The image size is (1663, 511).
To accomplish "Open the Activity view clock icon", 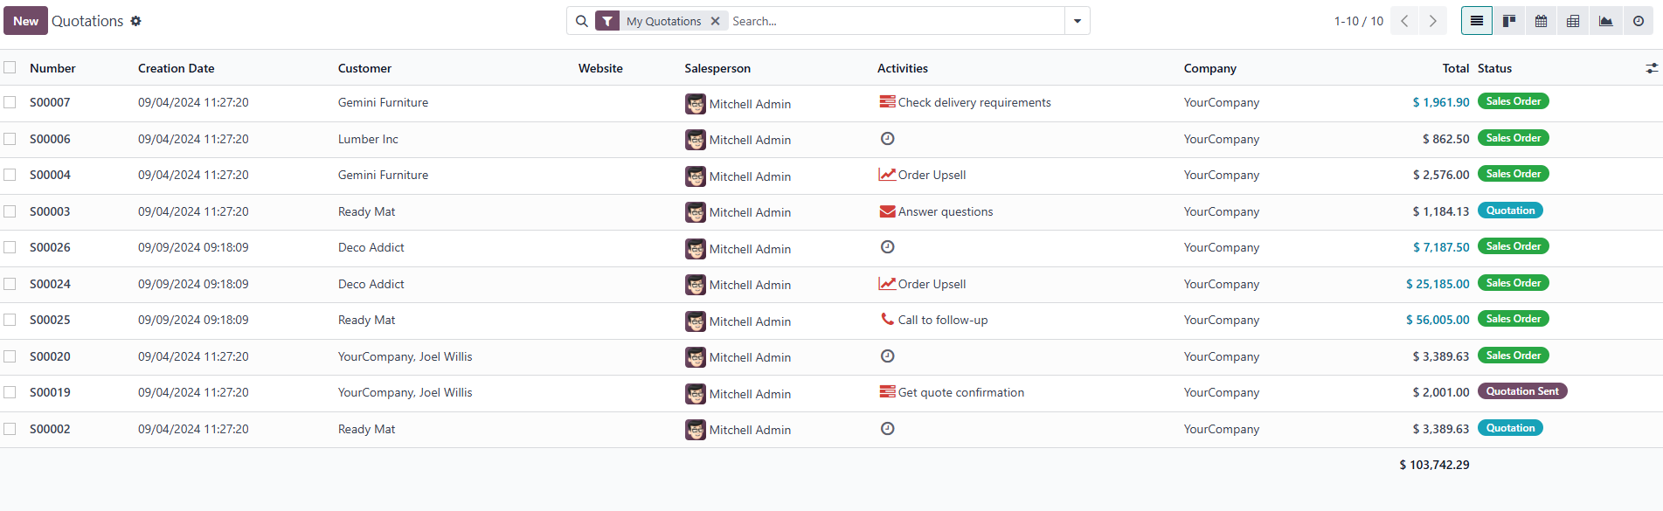I will (x=1639, y=21).
